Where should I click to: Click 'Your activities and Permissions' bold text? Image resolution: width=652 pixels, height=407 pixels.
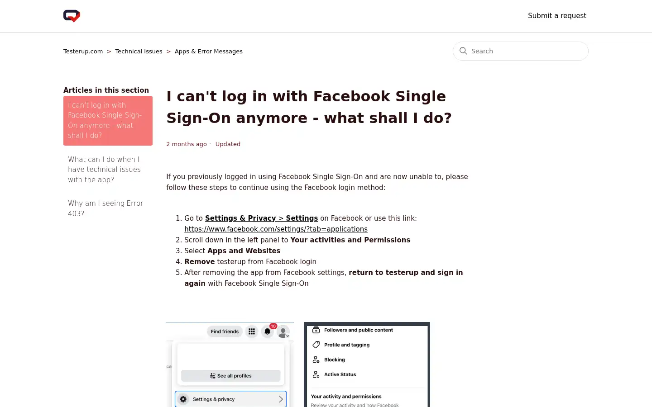pos(350,240)
